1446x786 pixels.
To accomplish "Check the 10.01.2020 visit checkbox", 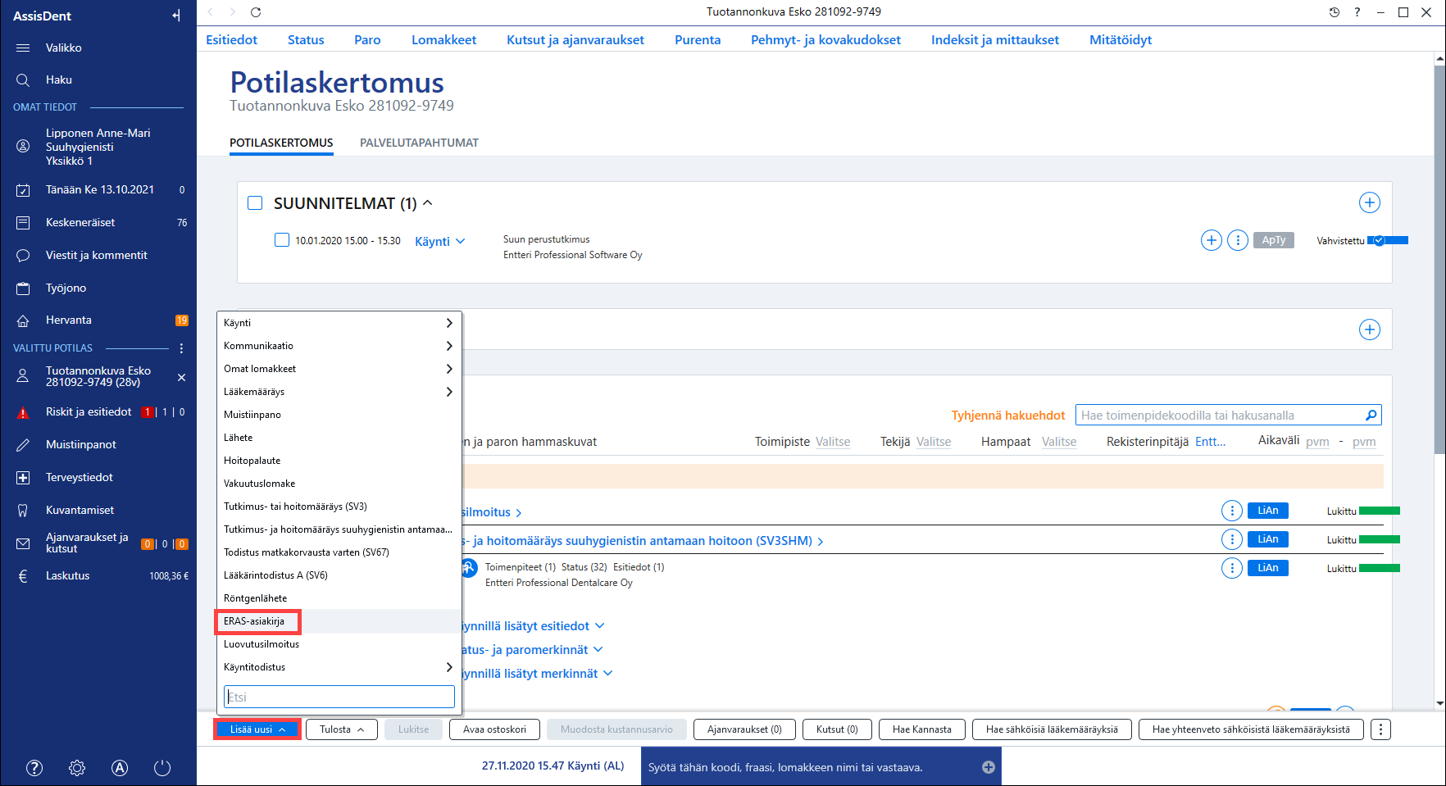I will 282,240.
